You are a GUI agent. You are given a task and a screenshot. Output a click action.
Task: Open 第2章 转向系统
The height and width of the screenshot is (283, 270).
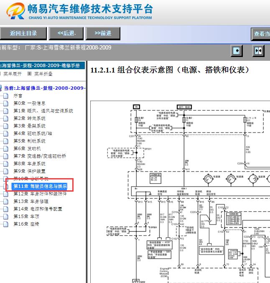point(29,118)
